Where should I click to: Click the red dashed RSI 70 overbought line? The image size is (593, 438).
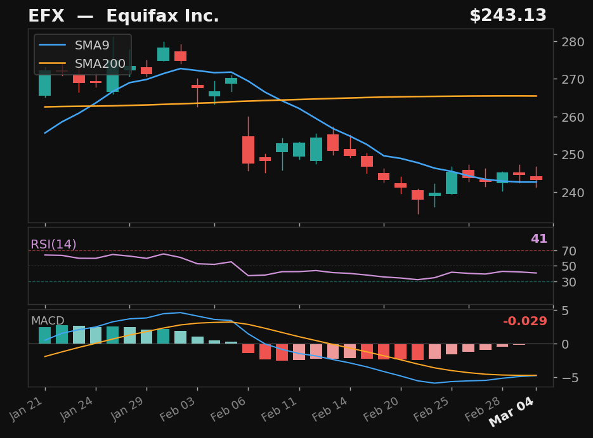coord(290,251)
